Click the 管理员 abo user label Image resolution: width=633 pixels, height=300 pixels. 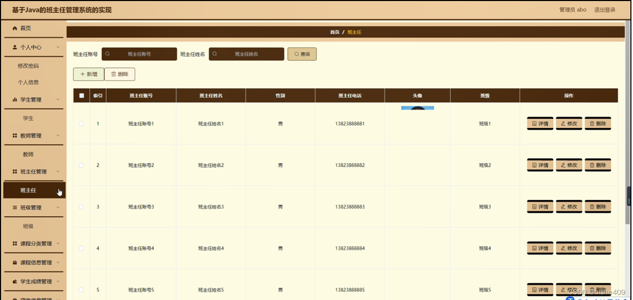tap(573, 10)
